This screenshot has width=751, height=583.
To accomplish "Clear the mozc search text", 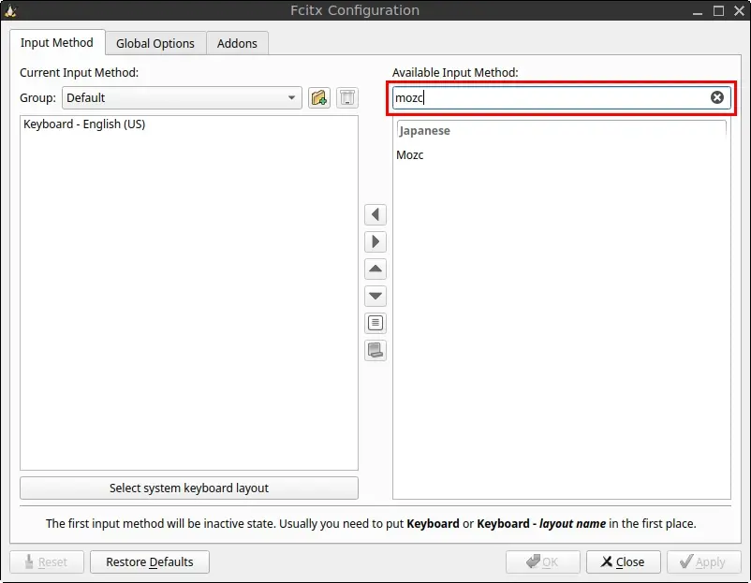I will [717, 97].
